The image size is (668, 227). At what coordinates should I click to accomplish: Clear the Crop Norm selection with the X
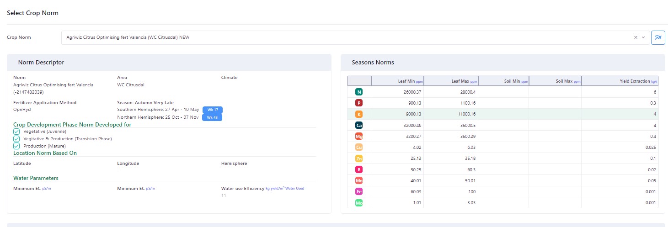[x=636, y=37]
